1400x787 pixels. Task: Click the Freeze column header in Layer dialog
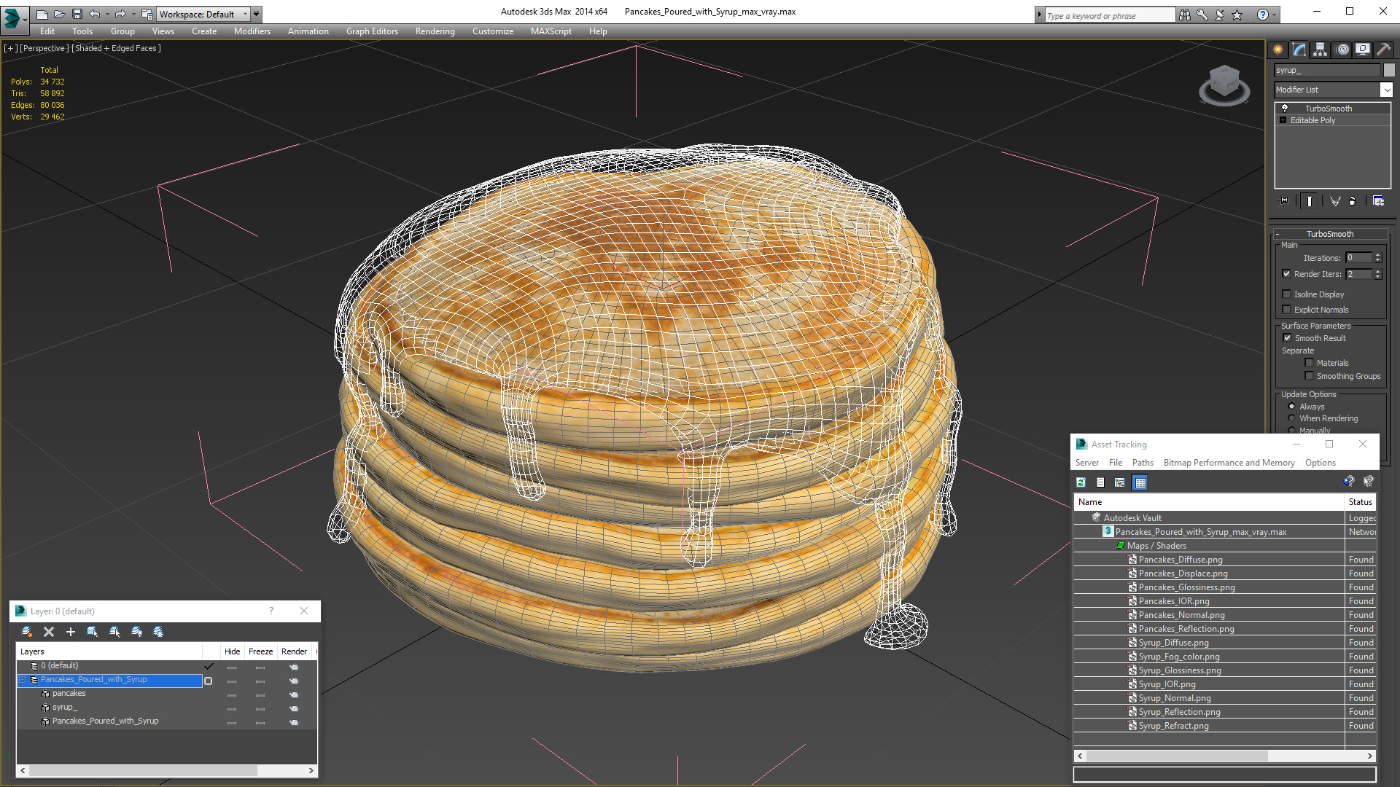tap(260, 651)
